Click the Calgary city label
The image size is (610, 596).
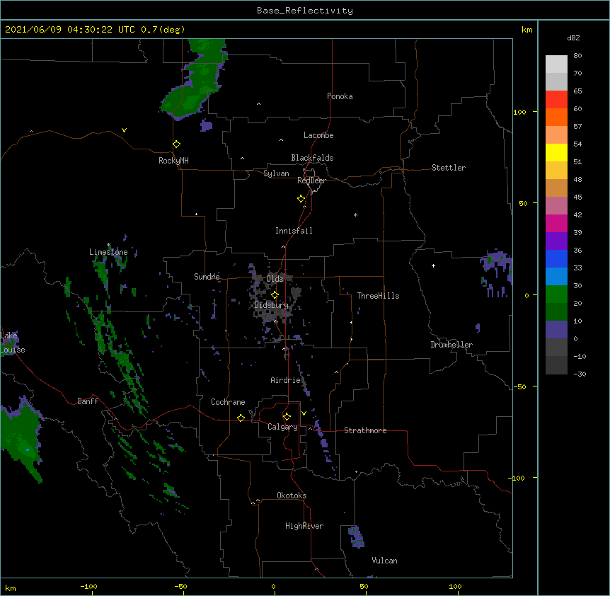click(282, 427)
